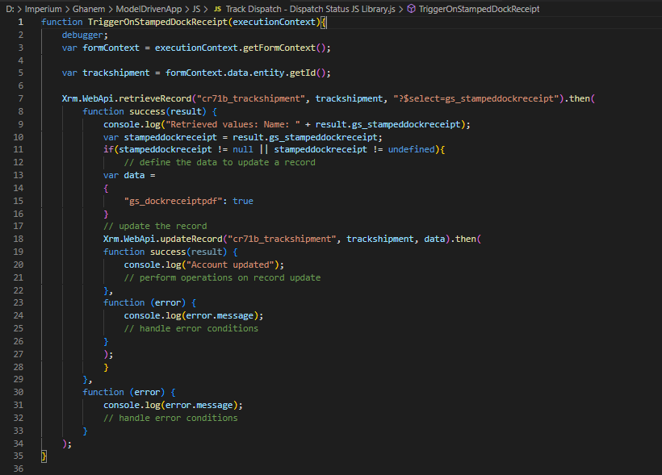Open the JS folder breadcrumb

196,8
